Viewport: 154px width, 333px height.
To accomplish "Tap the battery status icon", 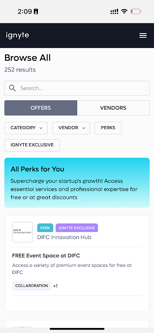I will click(136, 12).
